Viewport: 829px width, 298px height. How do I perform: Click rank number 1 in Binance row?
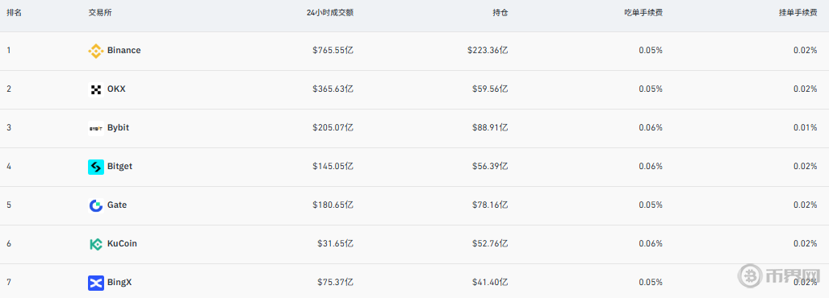(x=8, y=51)
